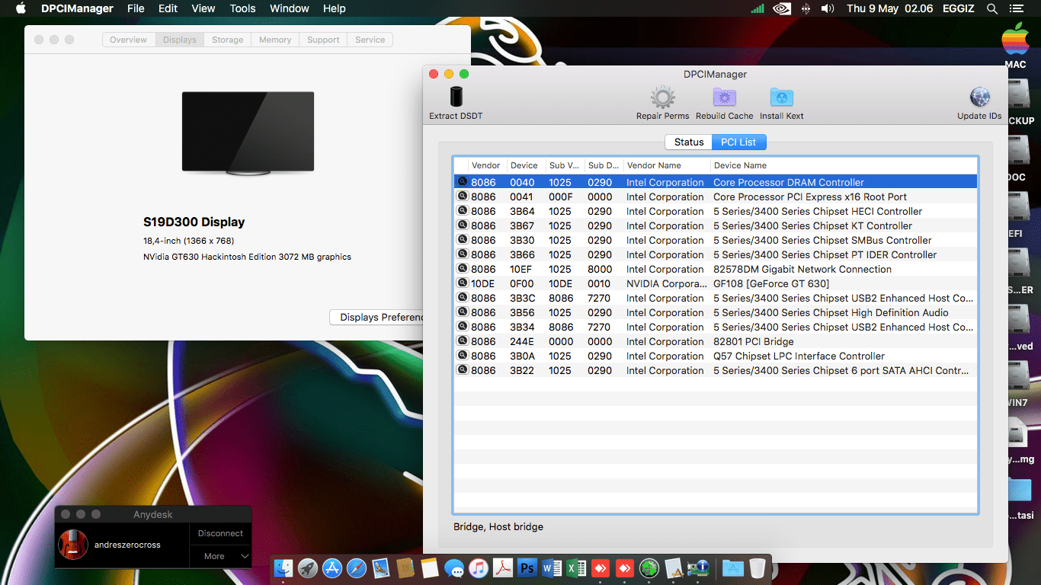Open the File menu
Viewport: 1041px width, 585px height.
pyautogui.click(x=136, y=8)
